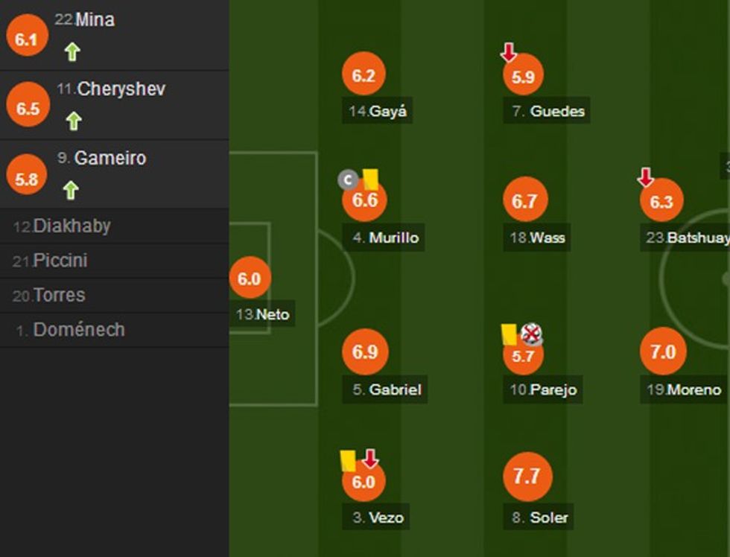Click red substitution arrow above Batshuayi

click(646, 177)
